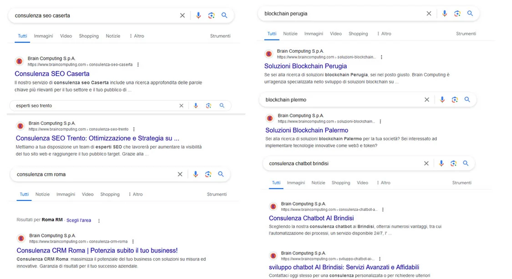Click microphone in 'esperti seo trento' bar

(x=196, y=105)
